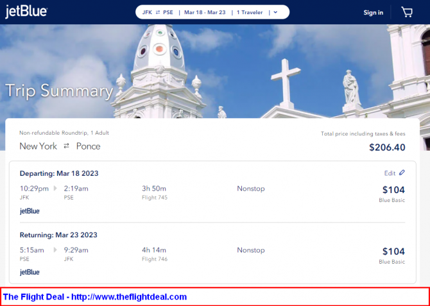Screen dimensions: 430x306
Task: Click New York city name
Action: point(39,146)
